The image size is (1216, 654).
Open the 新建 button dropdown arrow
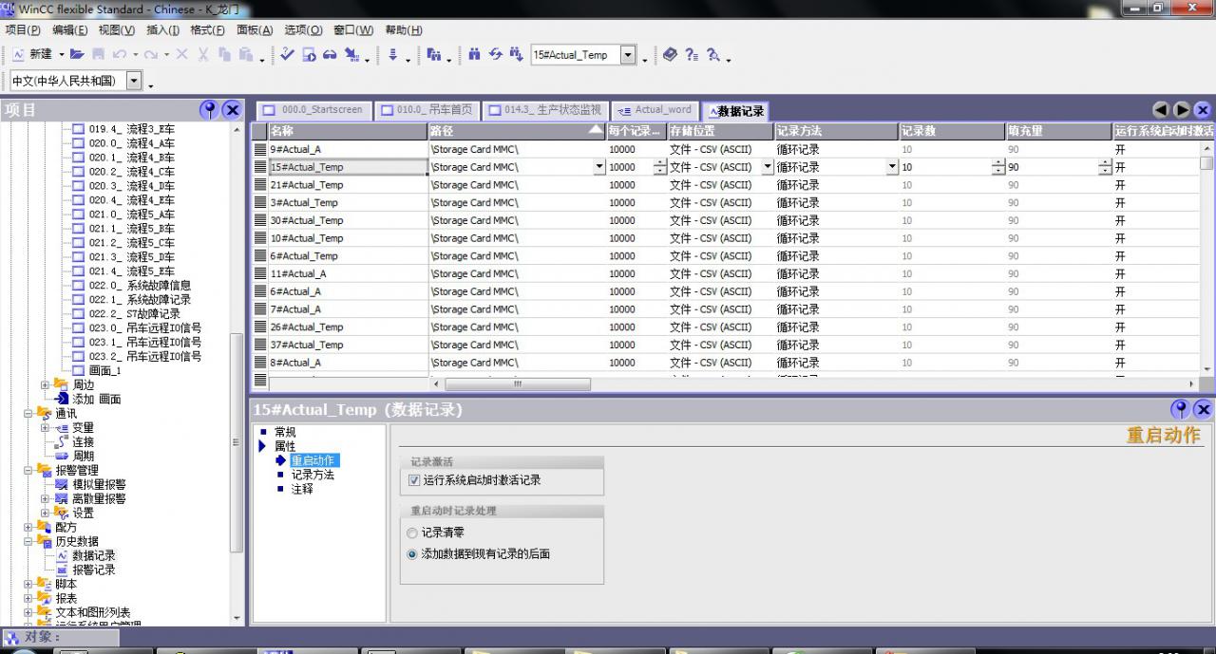tap(62, 55)
